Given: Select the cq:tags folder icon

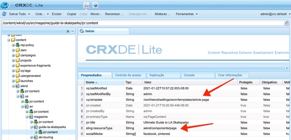Looking at the screenshot, I should [x=17, y=71].
